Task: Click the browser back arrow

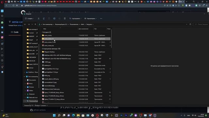Action: pos(6,6)
